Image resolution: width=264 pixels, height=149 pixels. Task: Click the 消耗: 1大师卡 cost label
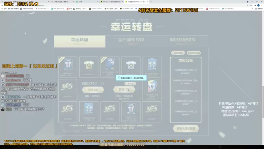tap(93, 96)
